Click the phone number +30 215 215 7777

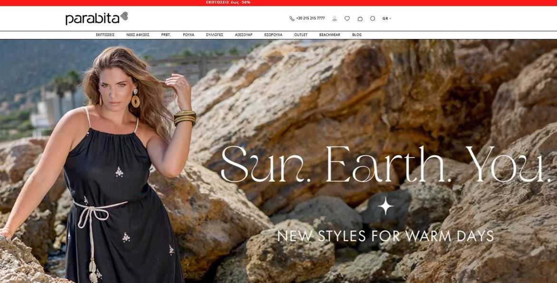click(310, 19)
